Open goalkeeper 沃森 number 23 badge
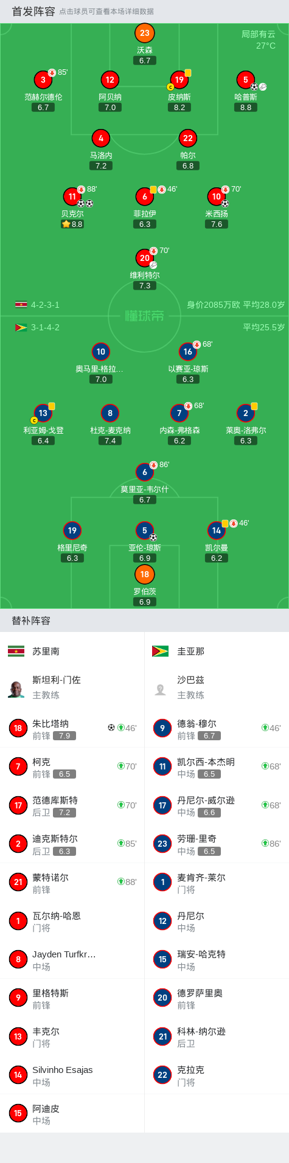The width and height of the screenshot is (289, 1163). 144,33
